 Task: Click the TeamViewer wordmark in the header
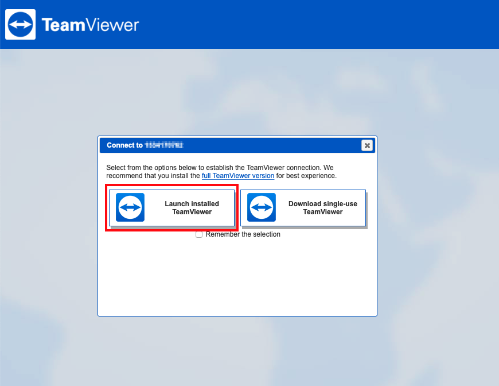(91, 25)
